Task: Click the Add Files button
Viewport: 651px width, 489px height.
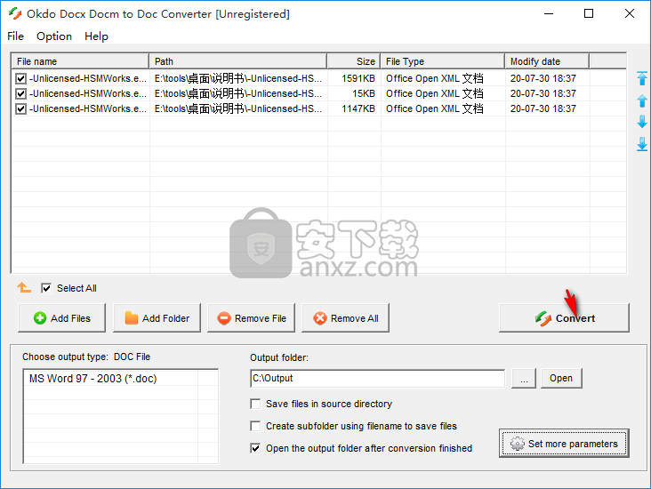Action: (62, 318)
